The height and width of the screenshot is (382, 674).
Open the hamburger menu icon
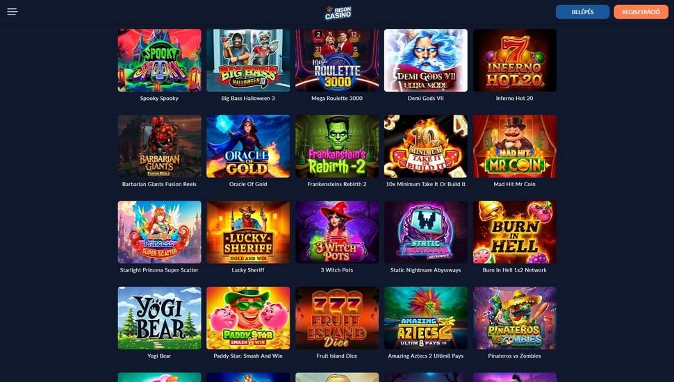tap(13, 12)
